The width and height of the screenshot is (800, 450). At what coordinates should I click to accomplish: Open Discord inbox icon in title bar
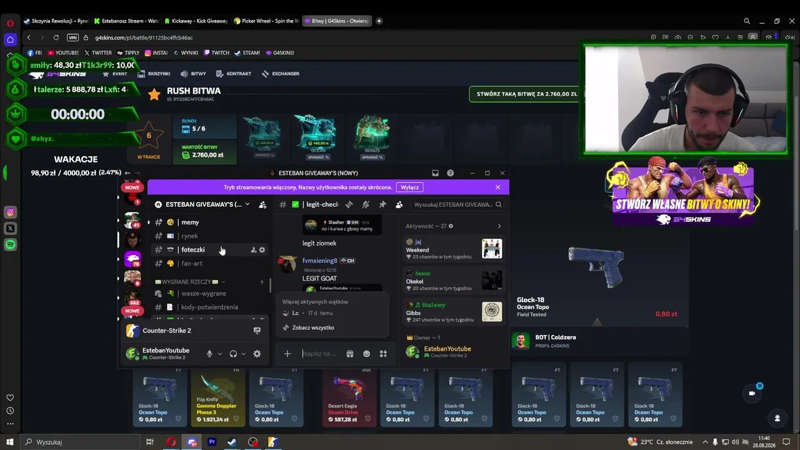tap(436, 173)
